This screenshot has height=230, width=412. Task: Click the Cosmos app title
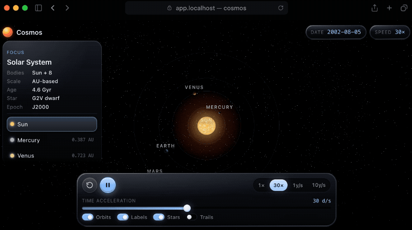[29, 32]
